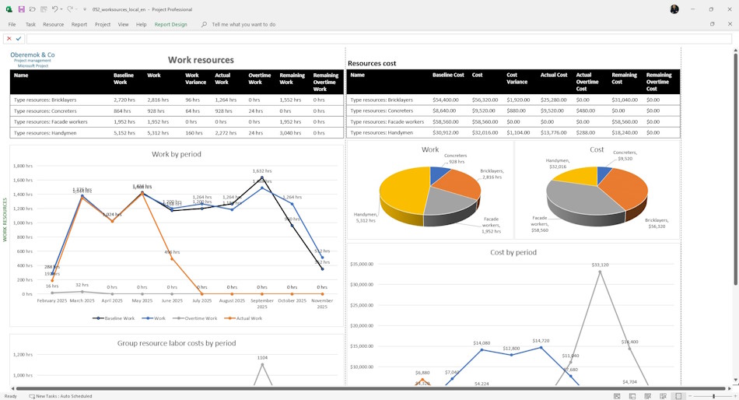Viewport: 739px width, 400px height.
Task: Click the Redo arrow icon
Action: [x=70, y=9]
